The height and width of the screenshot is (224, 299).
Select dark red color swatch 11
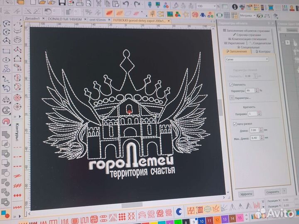tap(209, 220)
